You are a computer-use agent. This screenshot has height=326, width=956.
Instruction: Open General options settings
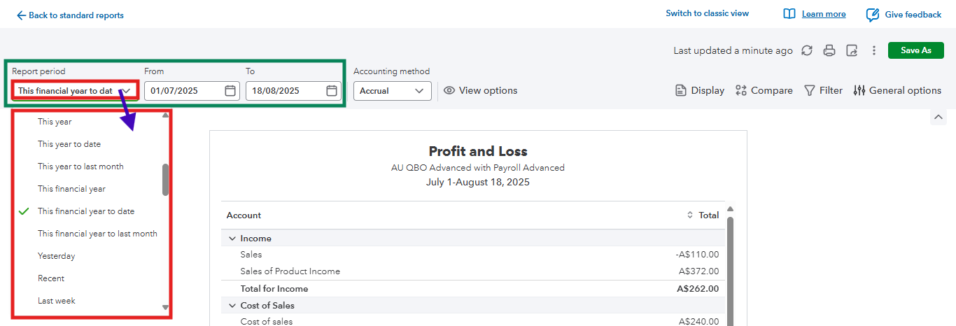click(x=897, y=90)
